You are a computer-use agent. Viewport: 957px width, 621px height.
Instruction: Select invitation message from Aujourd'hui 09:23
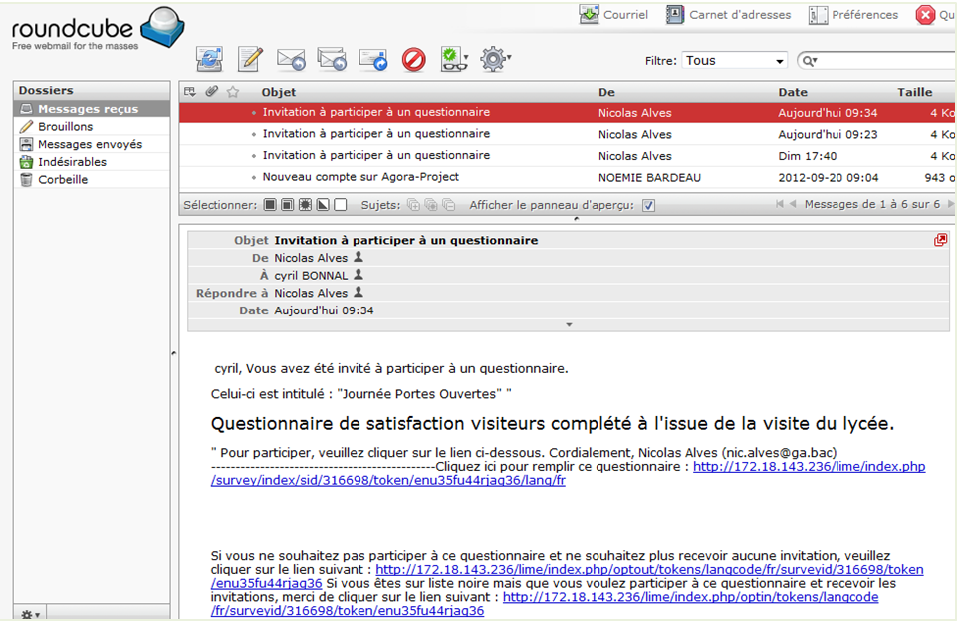coord(568,134)
